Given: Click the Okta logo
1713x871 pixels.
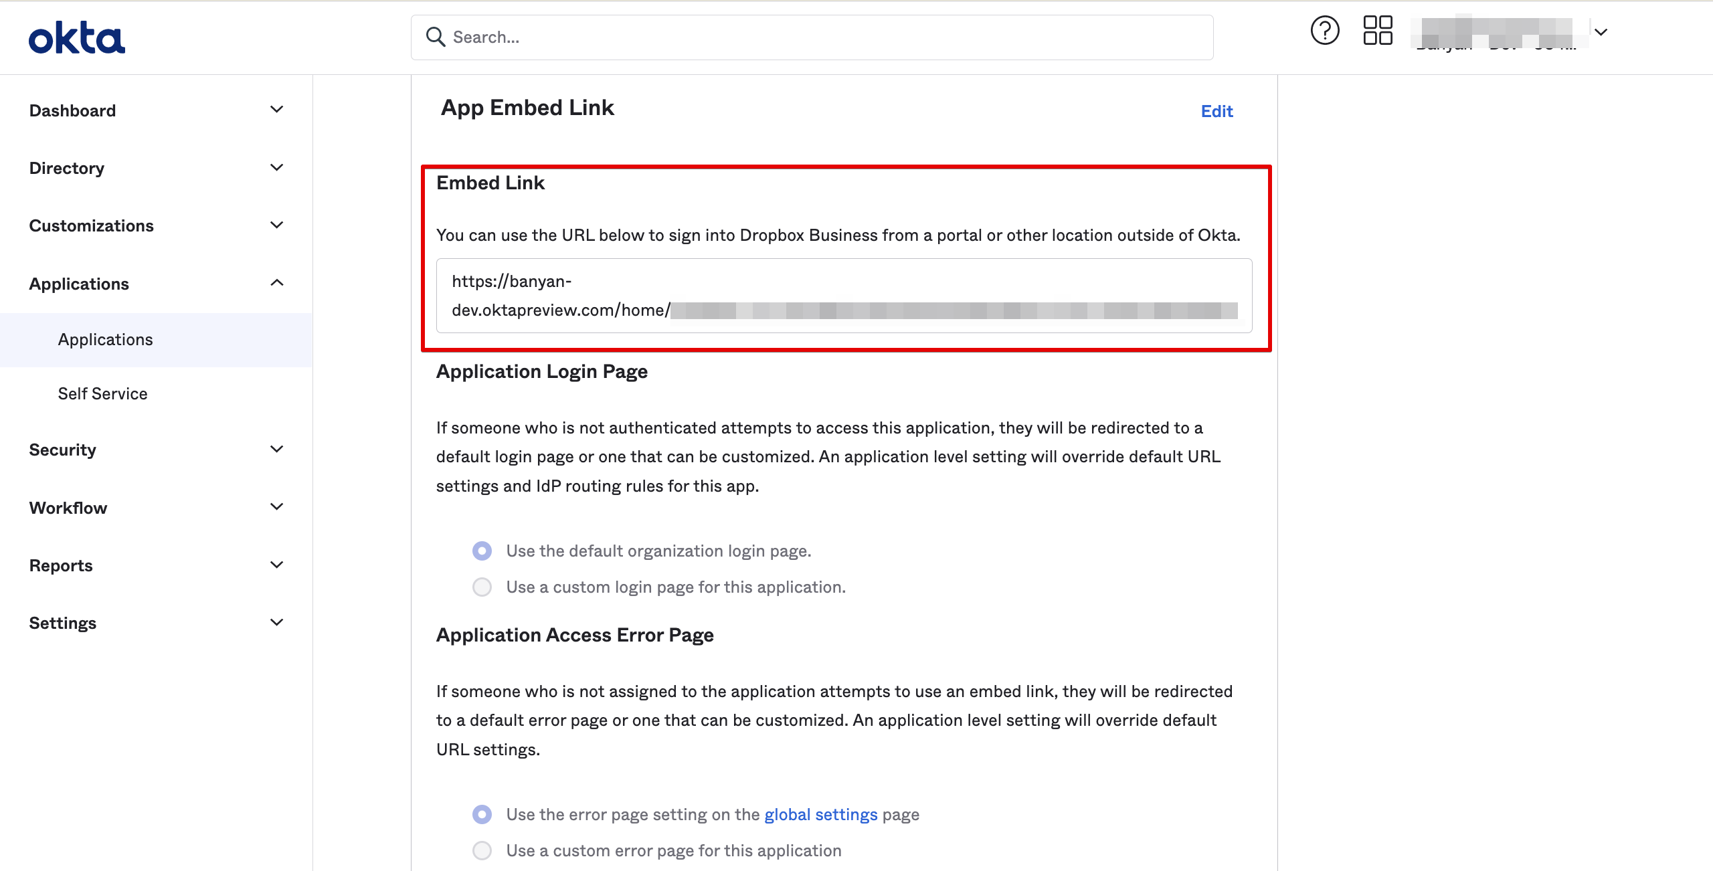Looking at the screenshot, I should (x=76, y=38).
